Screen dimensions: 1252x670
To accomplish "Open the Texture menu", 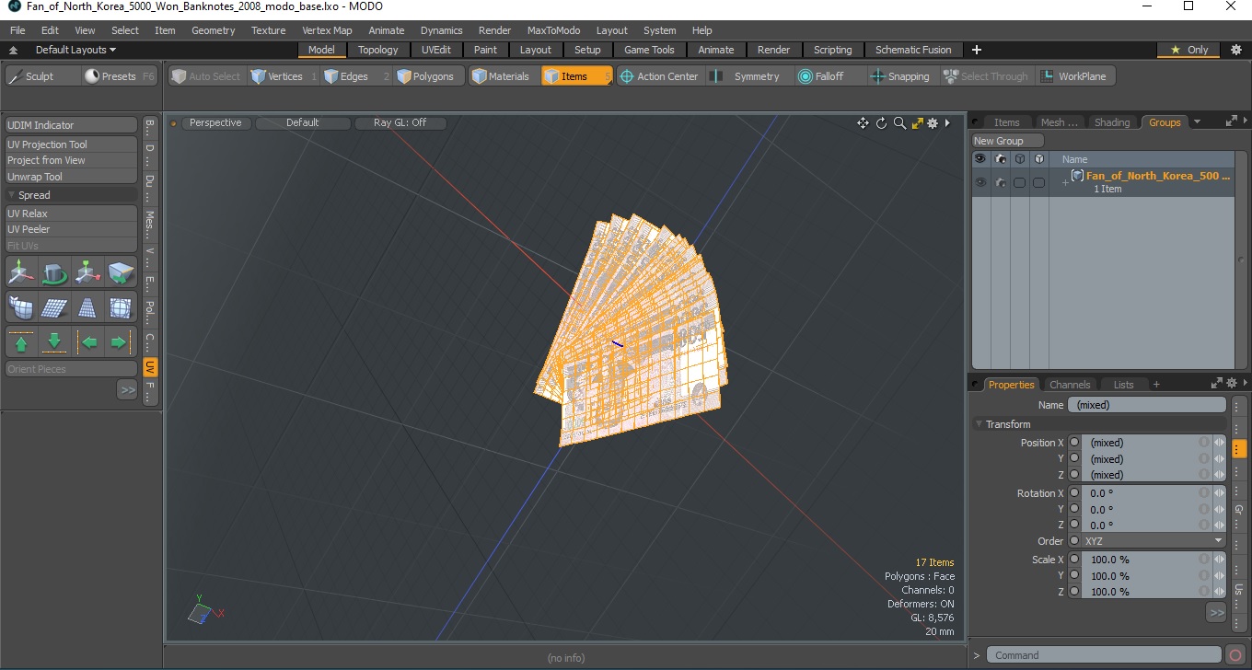I will [268, 30].
